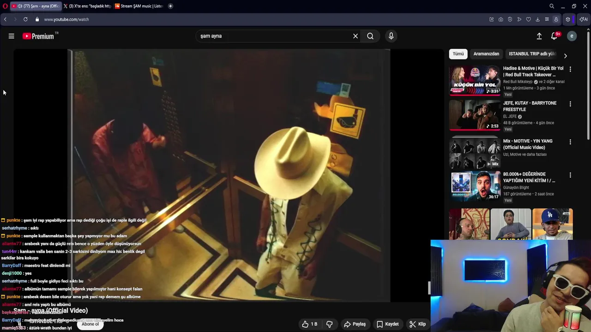Select the ISTANBUL TRIP adlı filter chip
The height and width of the screenshot is (332, 591).
coord(532,54)
